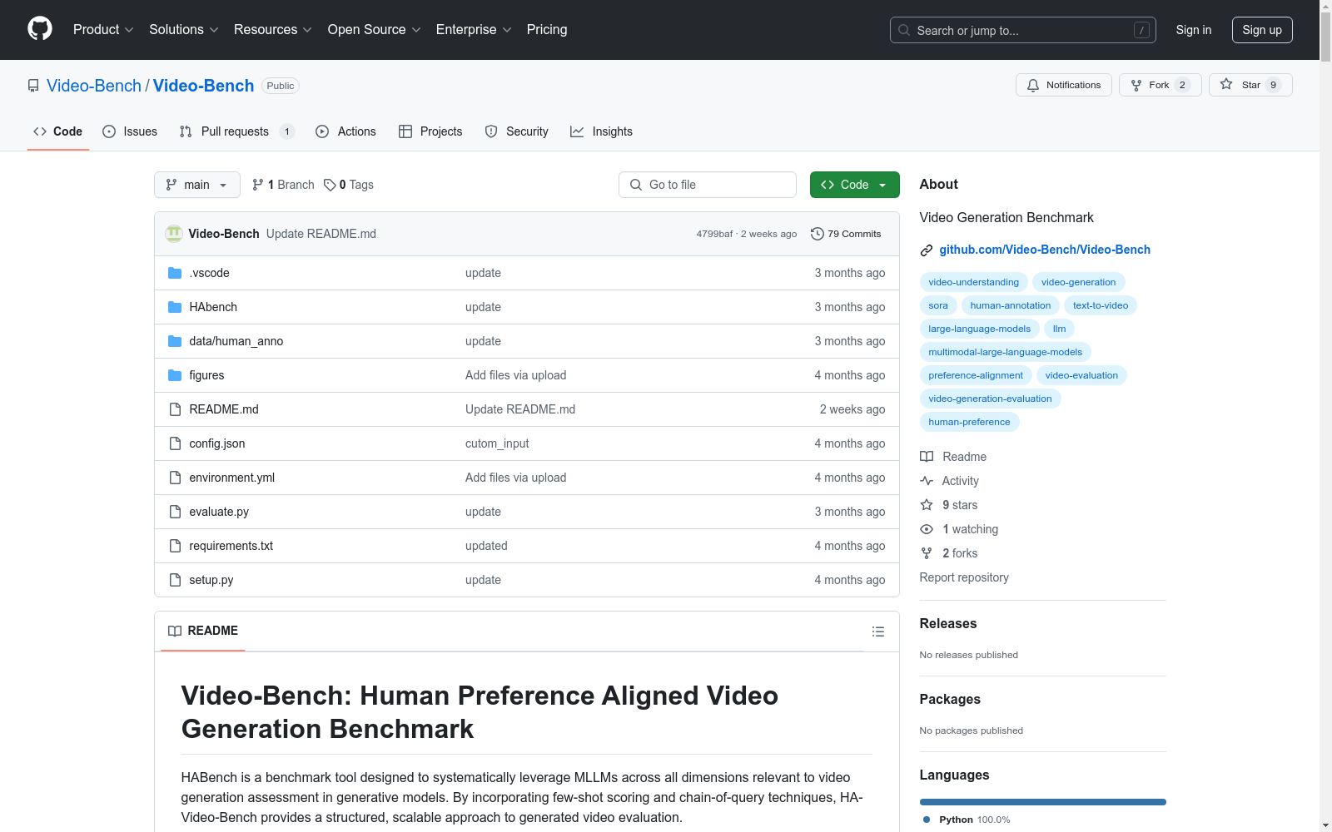Click Report repository link
Viewport: 1332px width, 832px height.
(964, 577)
